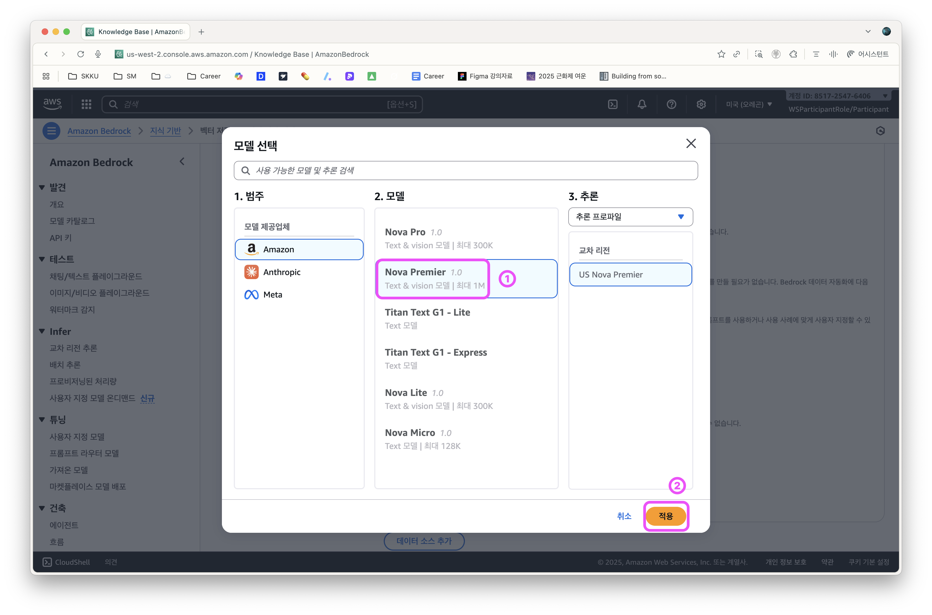Viewport: 932px width, 615px height.
Task: Copy the page link with the chain icon
Action: pyautogui.click(x=737, y=54)
